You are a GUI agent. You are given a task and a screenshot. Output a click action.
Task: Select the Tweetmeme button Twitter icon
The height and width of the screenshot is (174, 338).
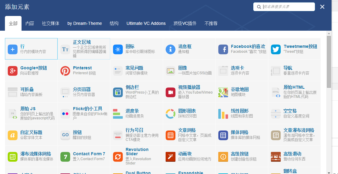[x=276, y=49]
